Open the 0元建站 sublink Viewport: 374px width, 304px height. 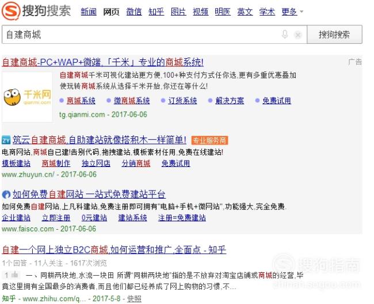pyautogui.click(x=94, y=218)
